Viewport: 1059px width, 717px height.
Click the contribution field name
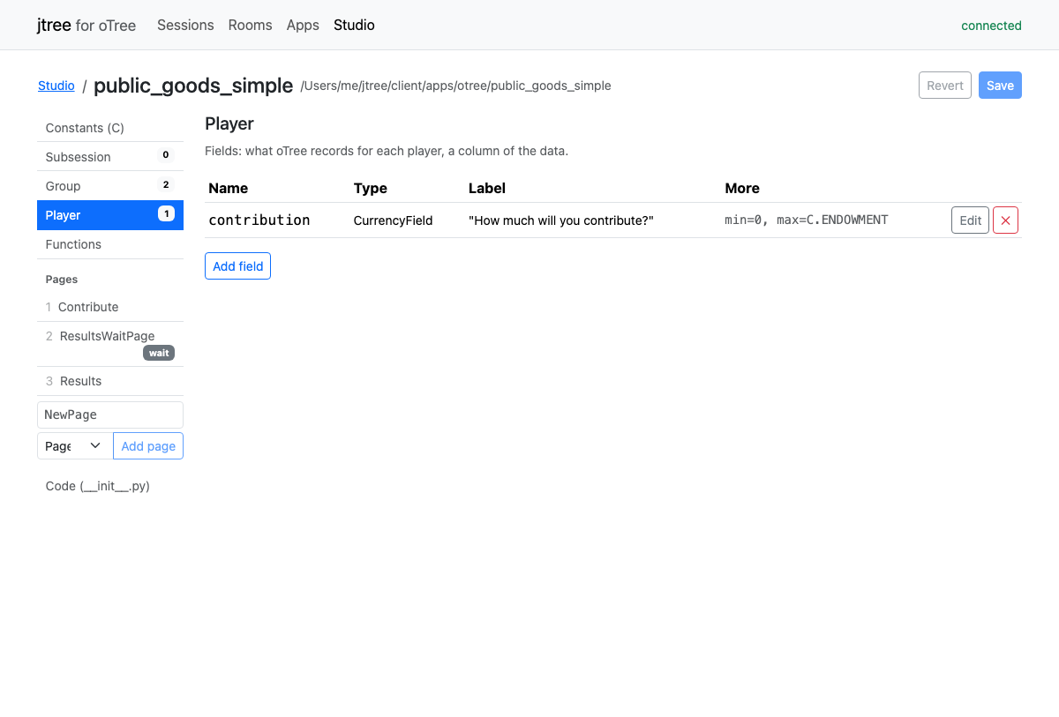pyautogui.click(x=259, y=220)
